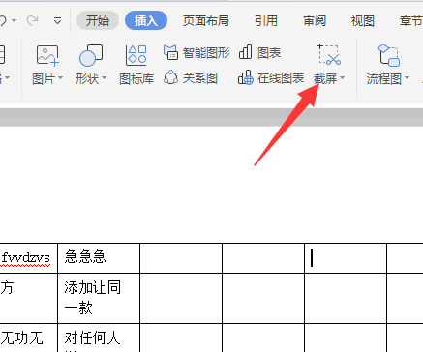Image resolution: width=423 pixels, height=352 pixels.
Task: Open the 在线图表 online chart tool
Action: point(271,78)
